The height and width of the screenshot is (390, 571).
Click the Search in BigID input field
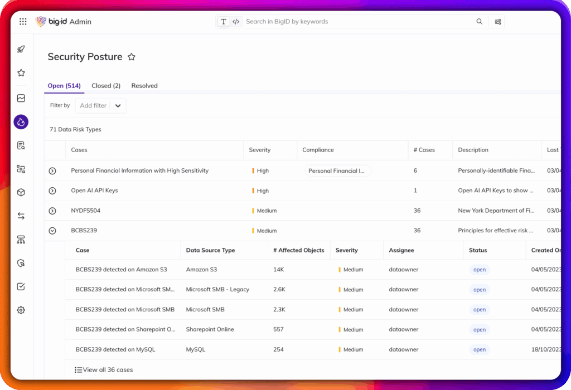357,22
